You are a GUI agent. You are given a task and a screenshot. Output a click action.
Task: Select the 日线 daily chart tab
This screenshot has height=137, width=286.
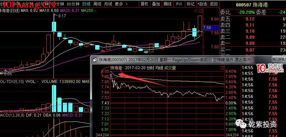pyautogui.click(x=87, y=4)
